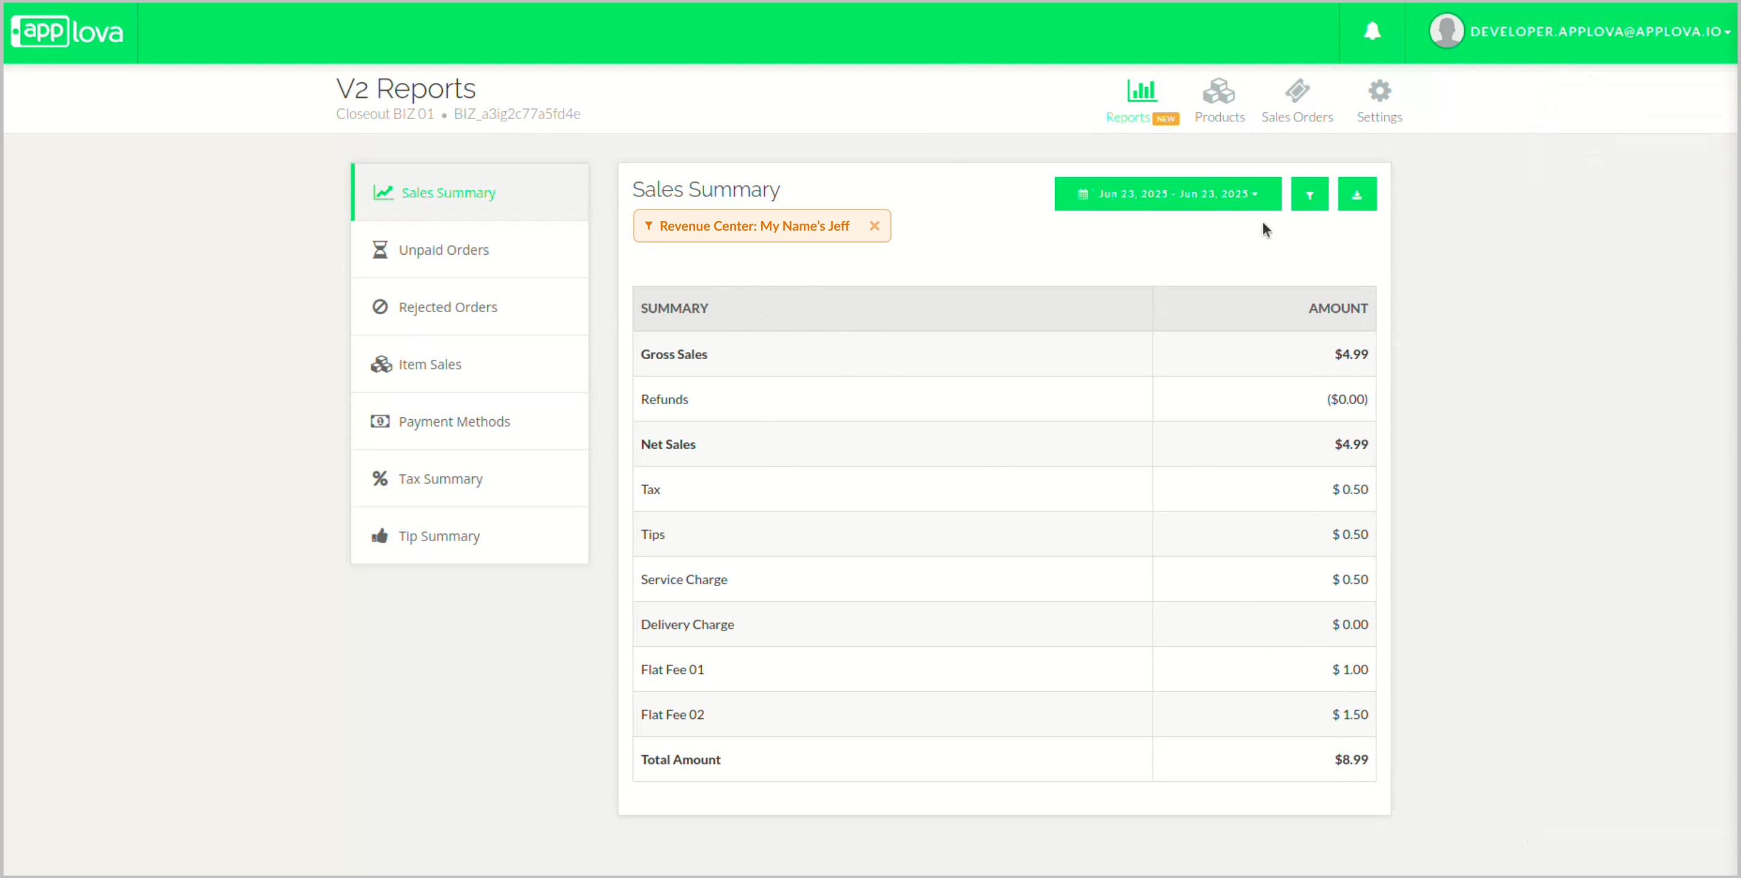Select the Gross Sales row label

pyautogui.click(x=674, y=354)
